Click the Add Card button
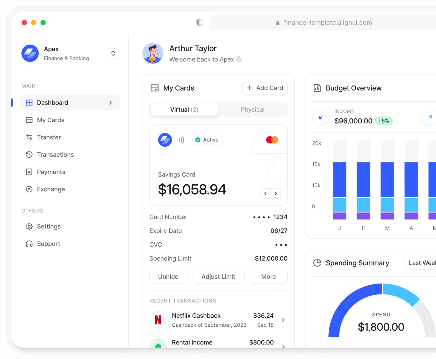 [265, 88]
